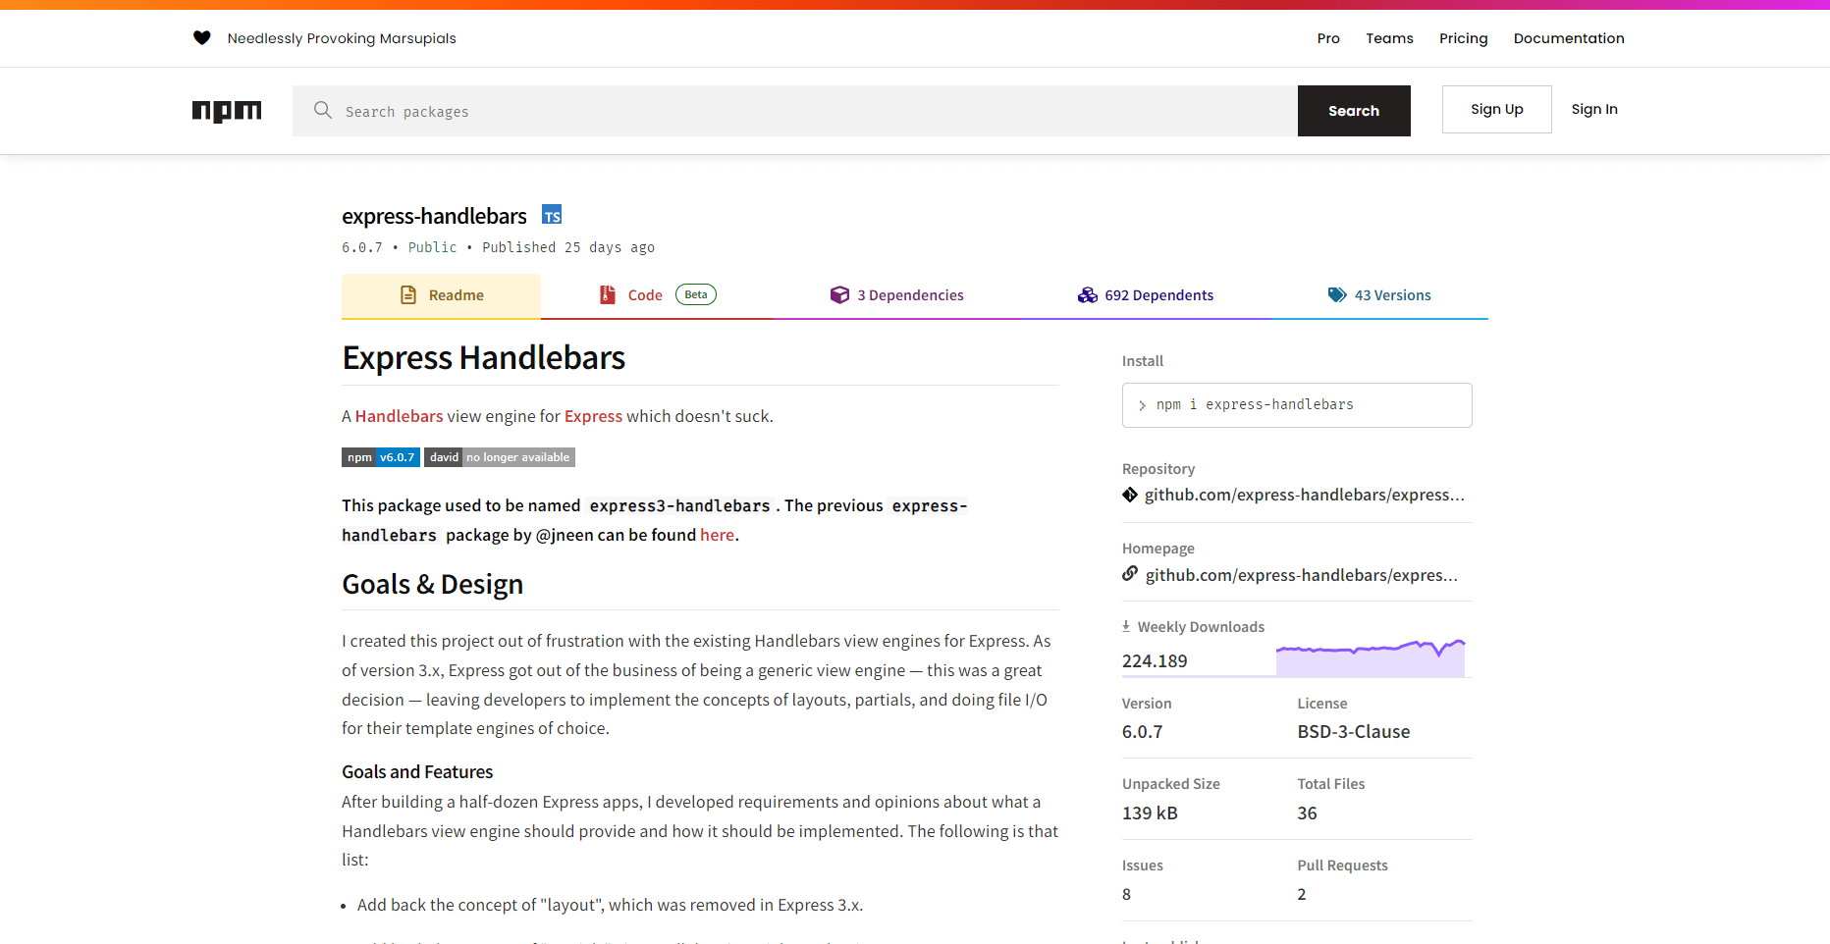Image resolution: width=1830 pixels, height=944 pixels.
Task: Focus the Search packages input field
Action: pyautogui.click(x=795, y=111)
